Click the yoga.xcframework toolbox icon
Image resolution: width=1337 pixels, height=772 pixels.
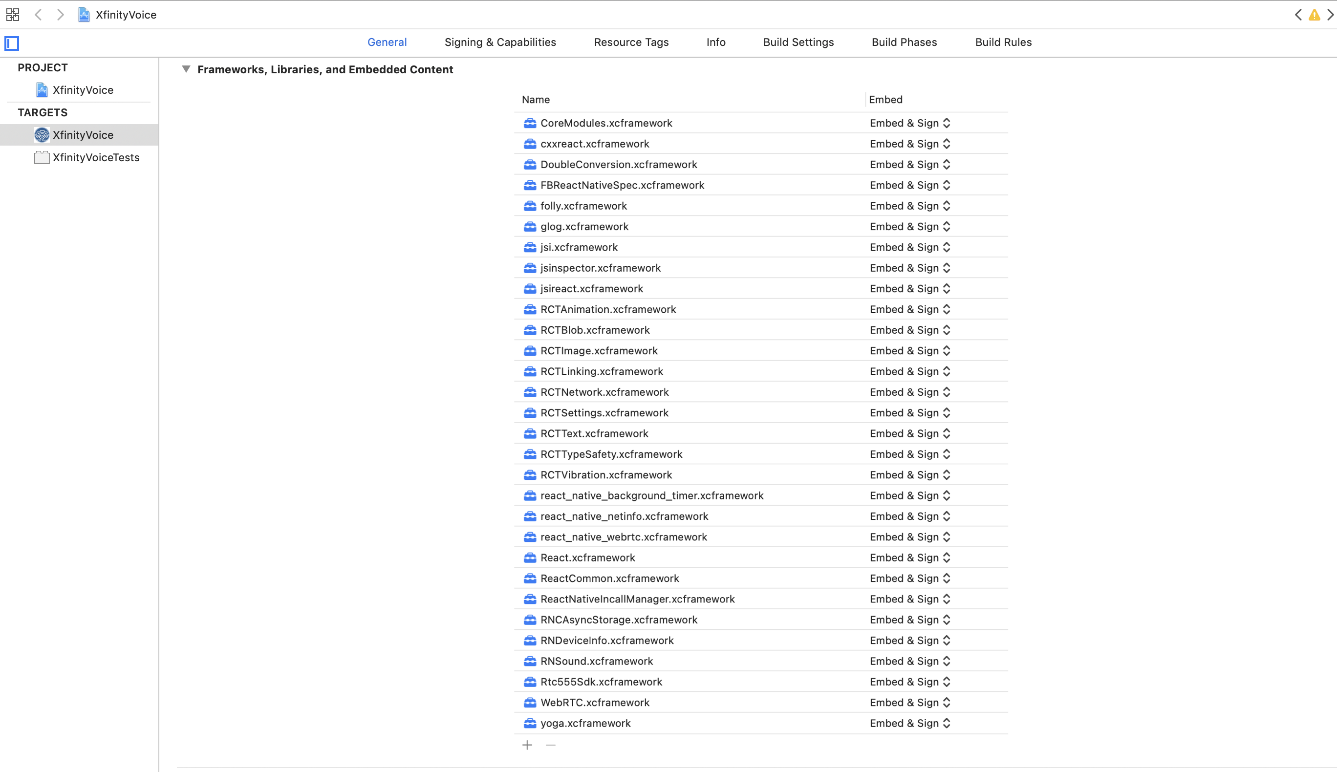tap(530, 723)
